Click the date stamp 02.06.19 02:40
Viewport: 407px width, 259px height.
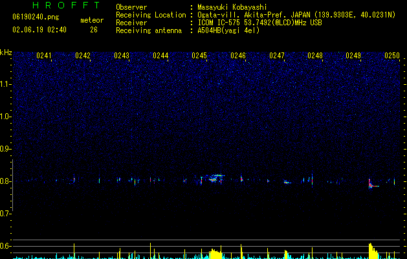tap(39, 30)
